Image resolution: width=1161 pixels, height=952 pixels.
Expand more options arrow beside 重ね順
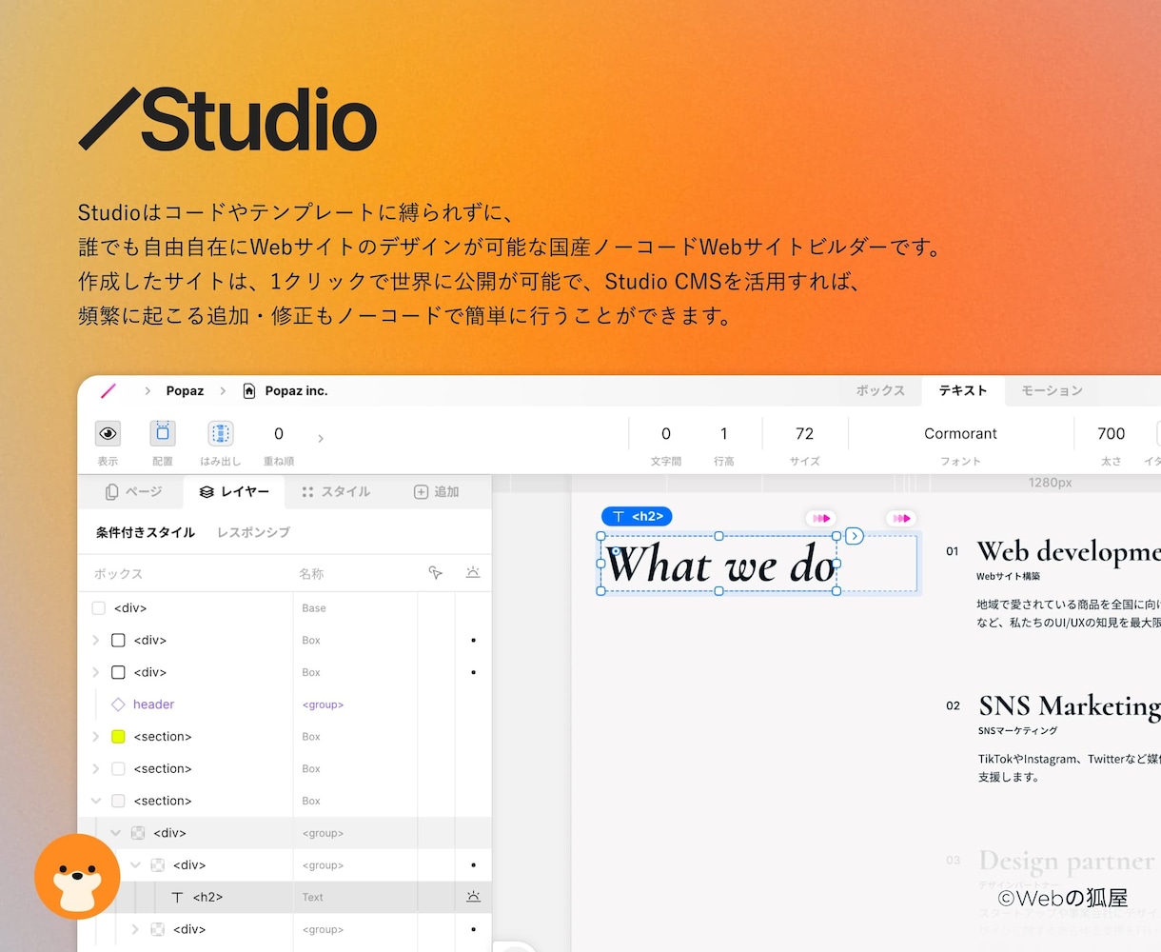pos(321,439)
